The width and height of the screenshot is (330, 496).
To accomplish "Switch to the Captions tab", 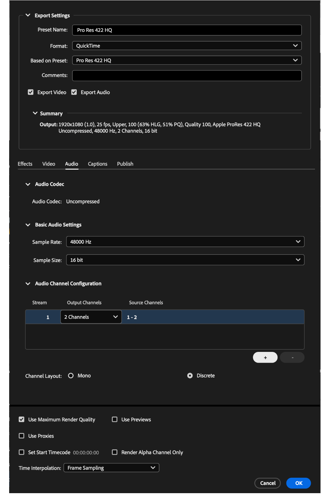I will pyautogui.click(x=98, y=164).
